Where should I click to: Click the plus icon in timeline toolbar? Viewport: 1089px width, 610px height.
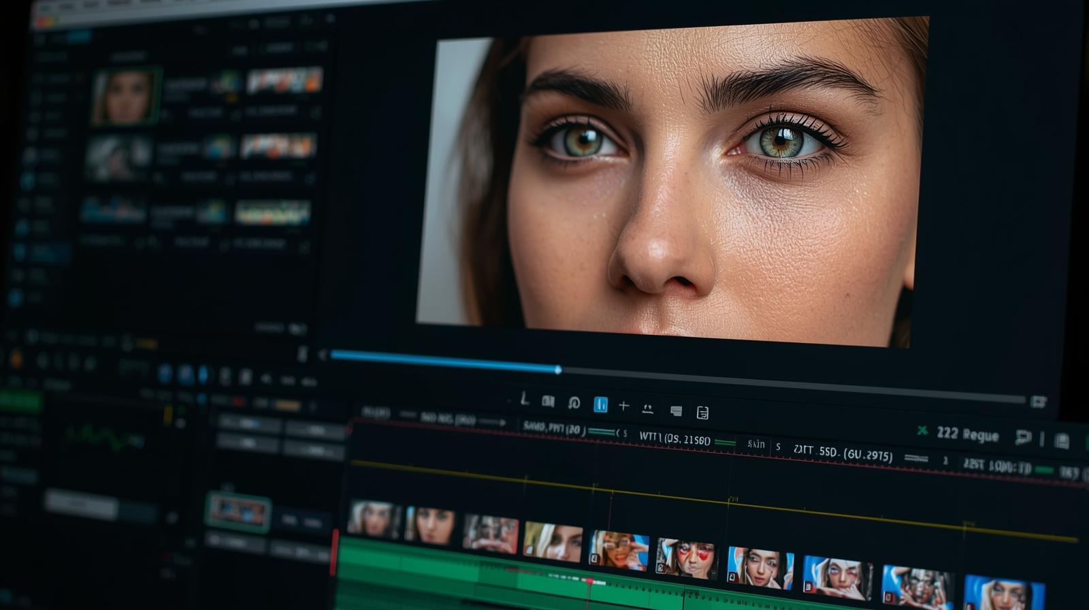(x=623, y=406)
